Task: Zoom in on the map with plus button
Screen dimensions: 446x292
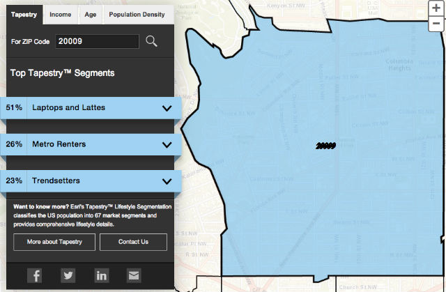Action: click(436, 8)
